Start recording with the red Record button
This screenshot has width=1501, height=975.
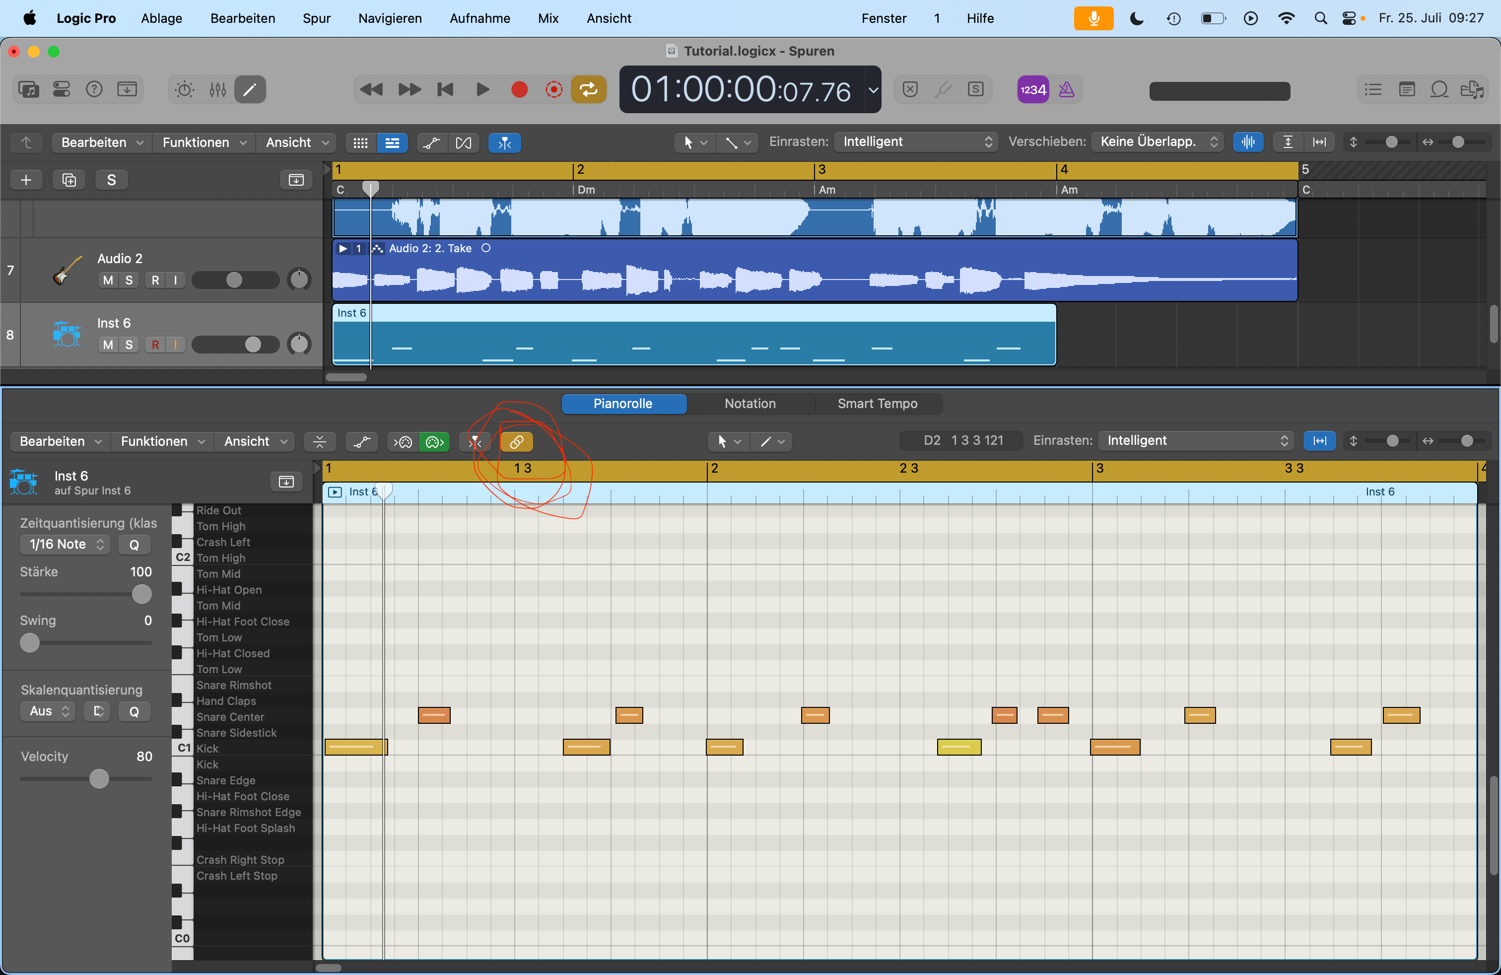coord(519,89)
